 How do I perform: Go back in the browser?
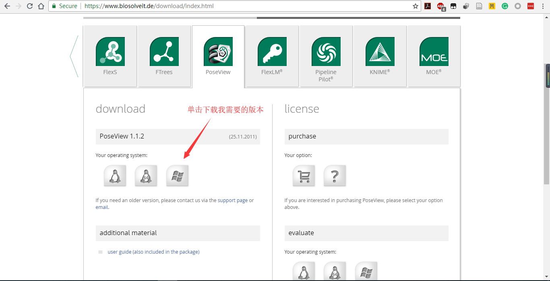(7, 6)
